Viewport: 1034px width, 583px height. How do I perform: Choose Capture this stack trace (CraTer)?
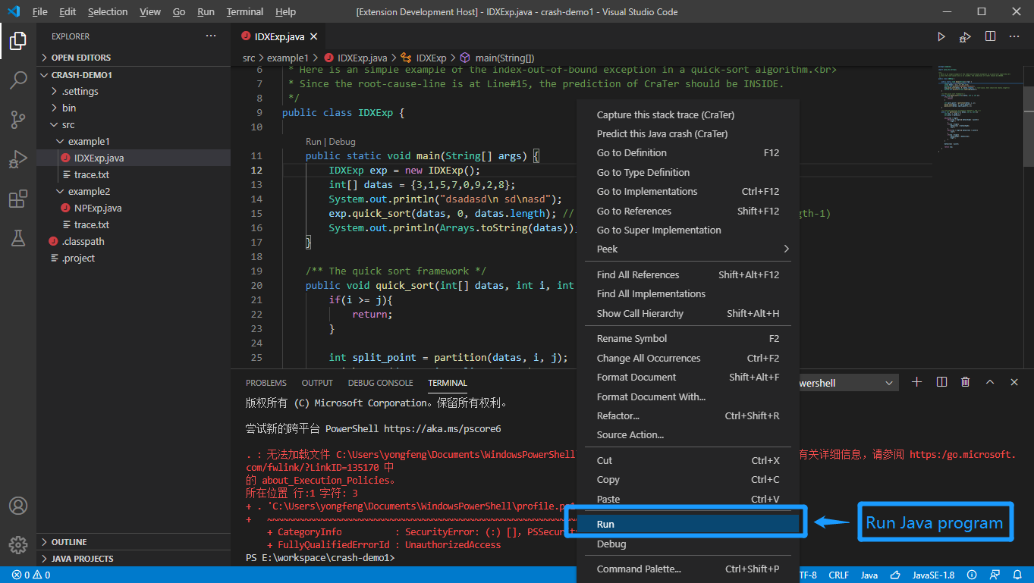click(x=688, y=114)
